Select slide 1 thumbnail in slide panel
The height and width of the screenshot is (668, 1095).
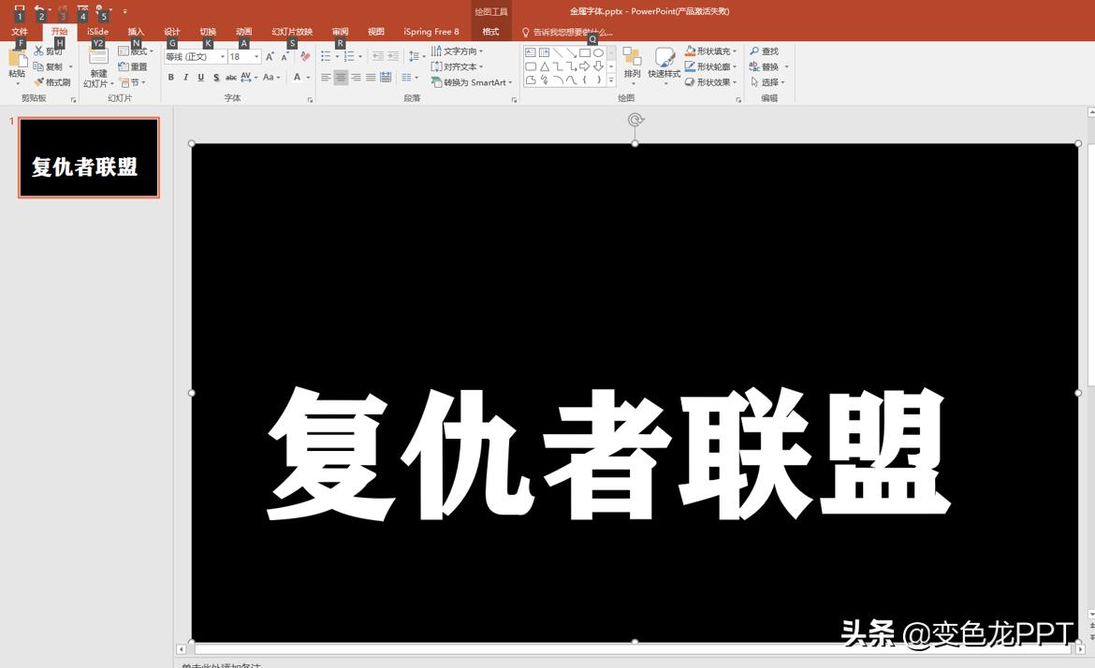tap(88, 157)
